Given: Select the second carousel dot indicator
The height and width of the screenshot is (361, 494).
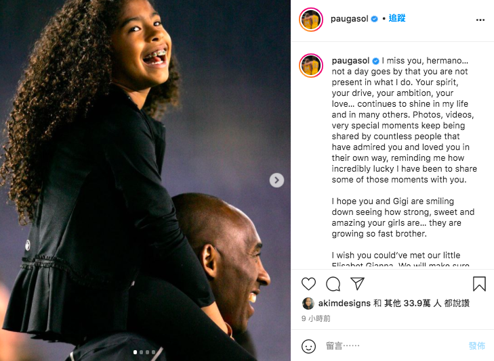Looking at the screenshot, I should click(x=141, y=352).
